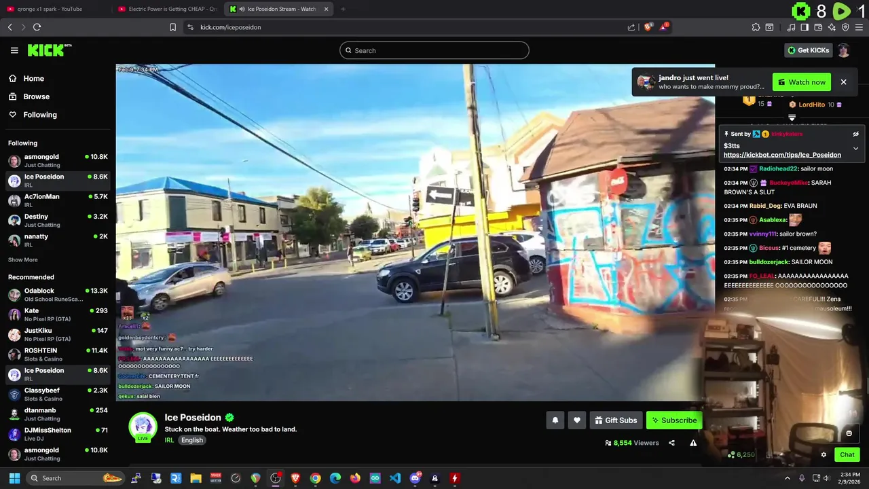The height and width of the screenshot is (489, 869).
Task: Click the channel points 6,250 balance
Action: pos(741,455)
